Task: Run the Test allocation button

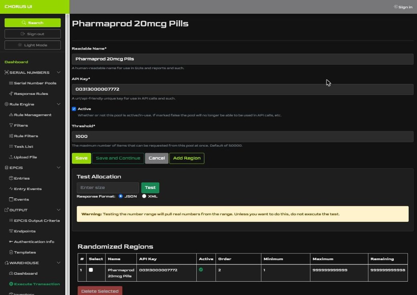Action: click(150, 188)
